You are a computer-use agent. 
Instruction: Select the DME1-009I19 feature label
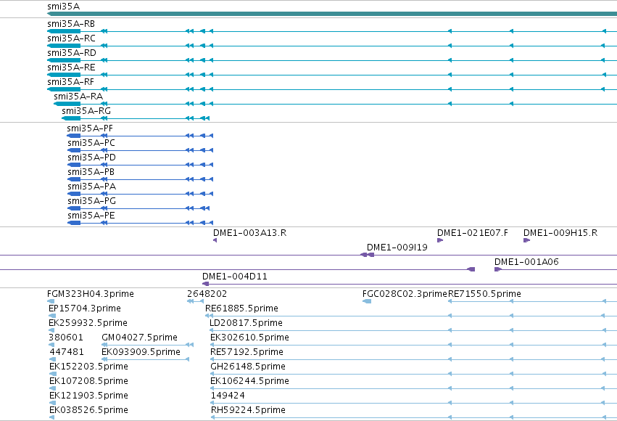click(x=397, y=248)
